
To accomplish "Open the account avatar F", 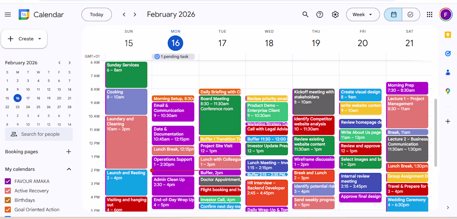I will click(x=446, y=14).
